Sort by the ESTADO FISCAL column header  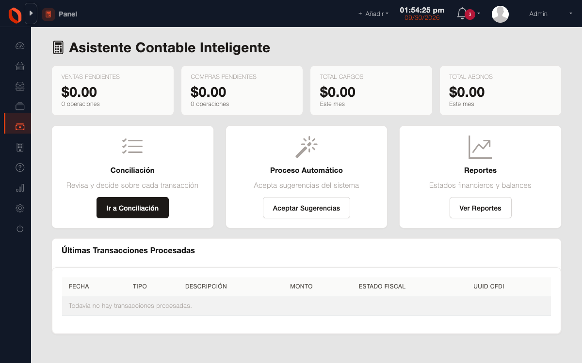382,287
